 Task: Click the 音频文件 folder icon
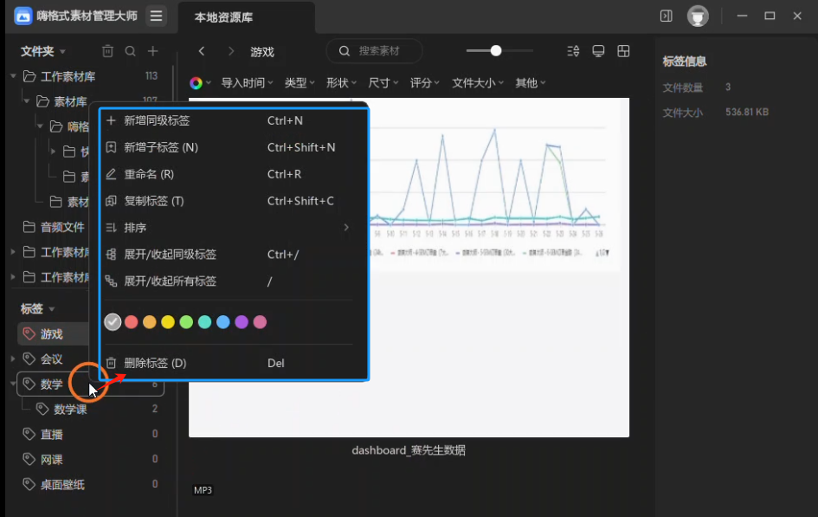29,227
